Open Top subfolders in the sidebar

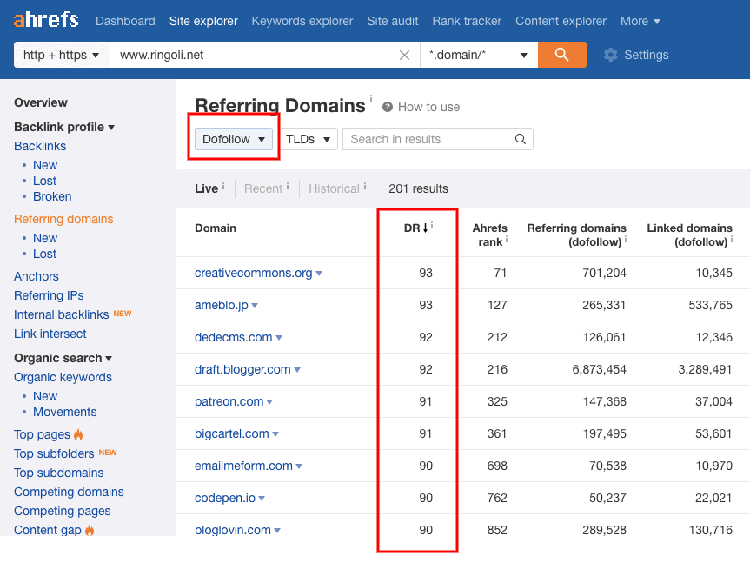coord(54,453)
